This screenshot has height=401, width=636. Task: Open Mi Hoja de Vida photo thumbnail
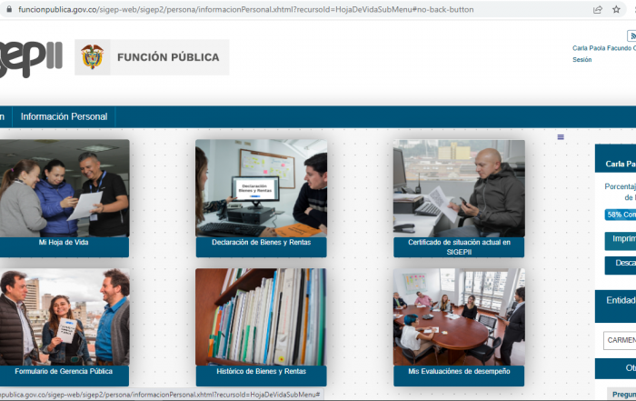[65, 188]
